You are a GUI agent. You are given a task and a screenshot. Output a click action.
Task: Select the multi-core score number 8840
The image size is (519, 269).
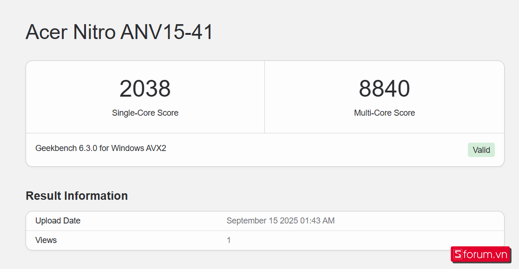point(384,89)
